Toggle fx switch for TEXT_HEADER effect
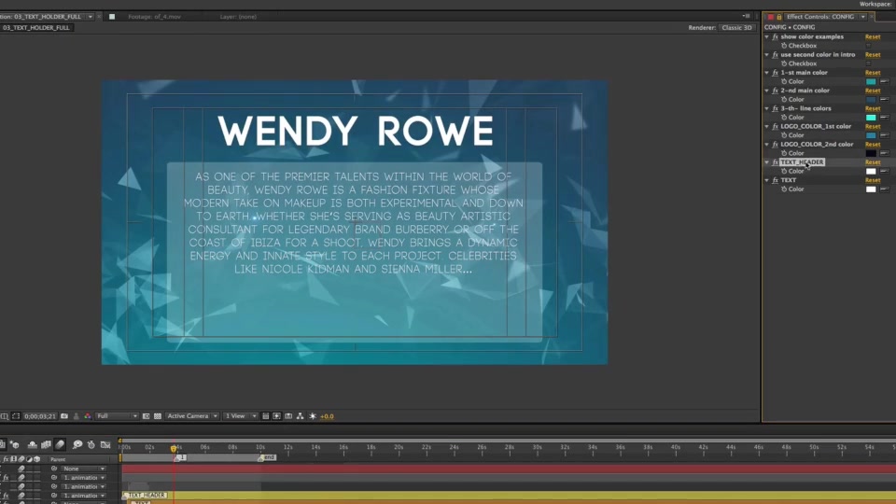Image resolution: width=896 pixels, height=504 pixels. click(x=775, y=162)
